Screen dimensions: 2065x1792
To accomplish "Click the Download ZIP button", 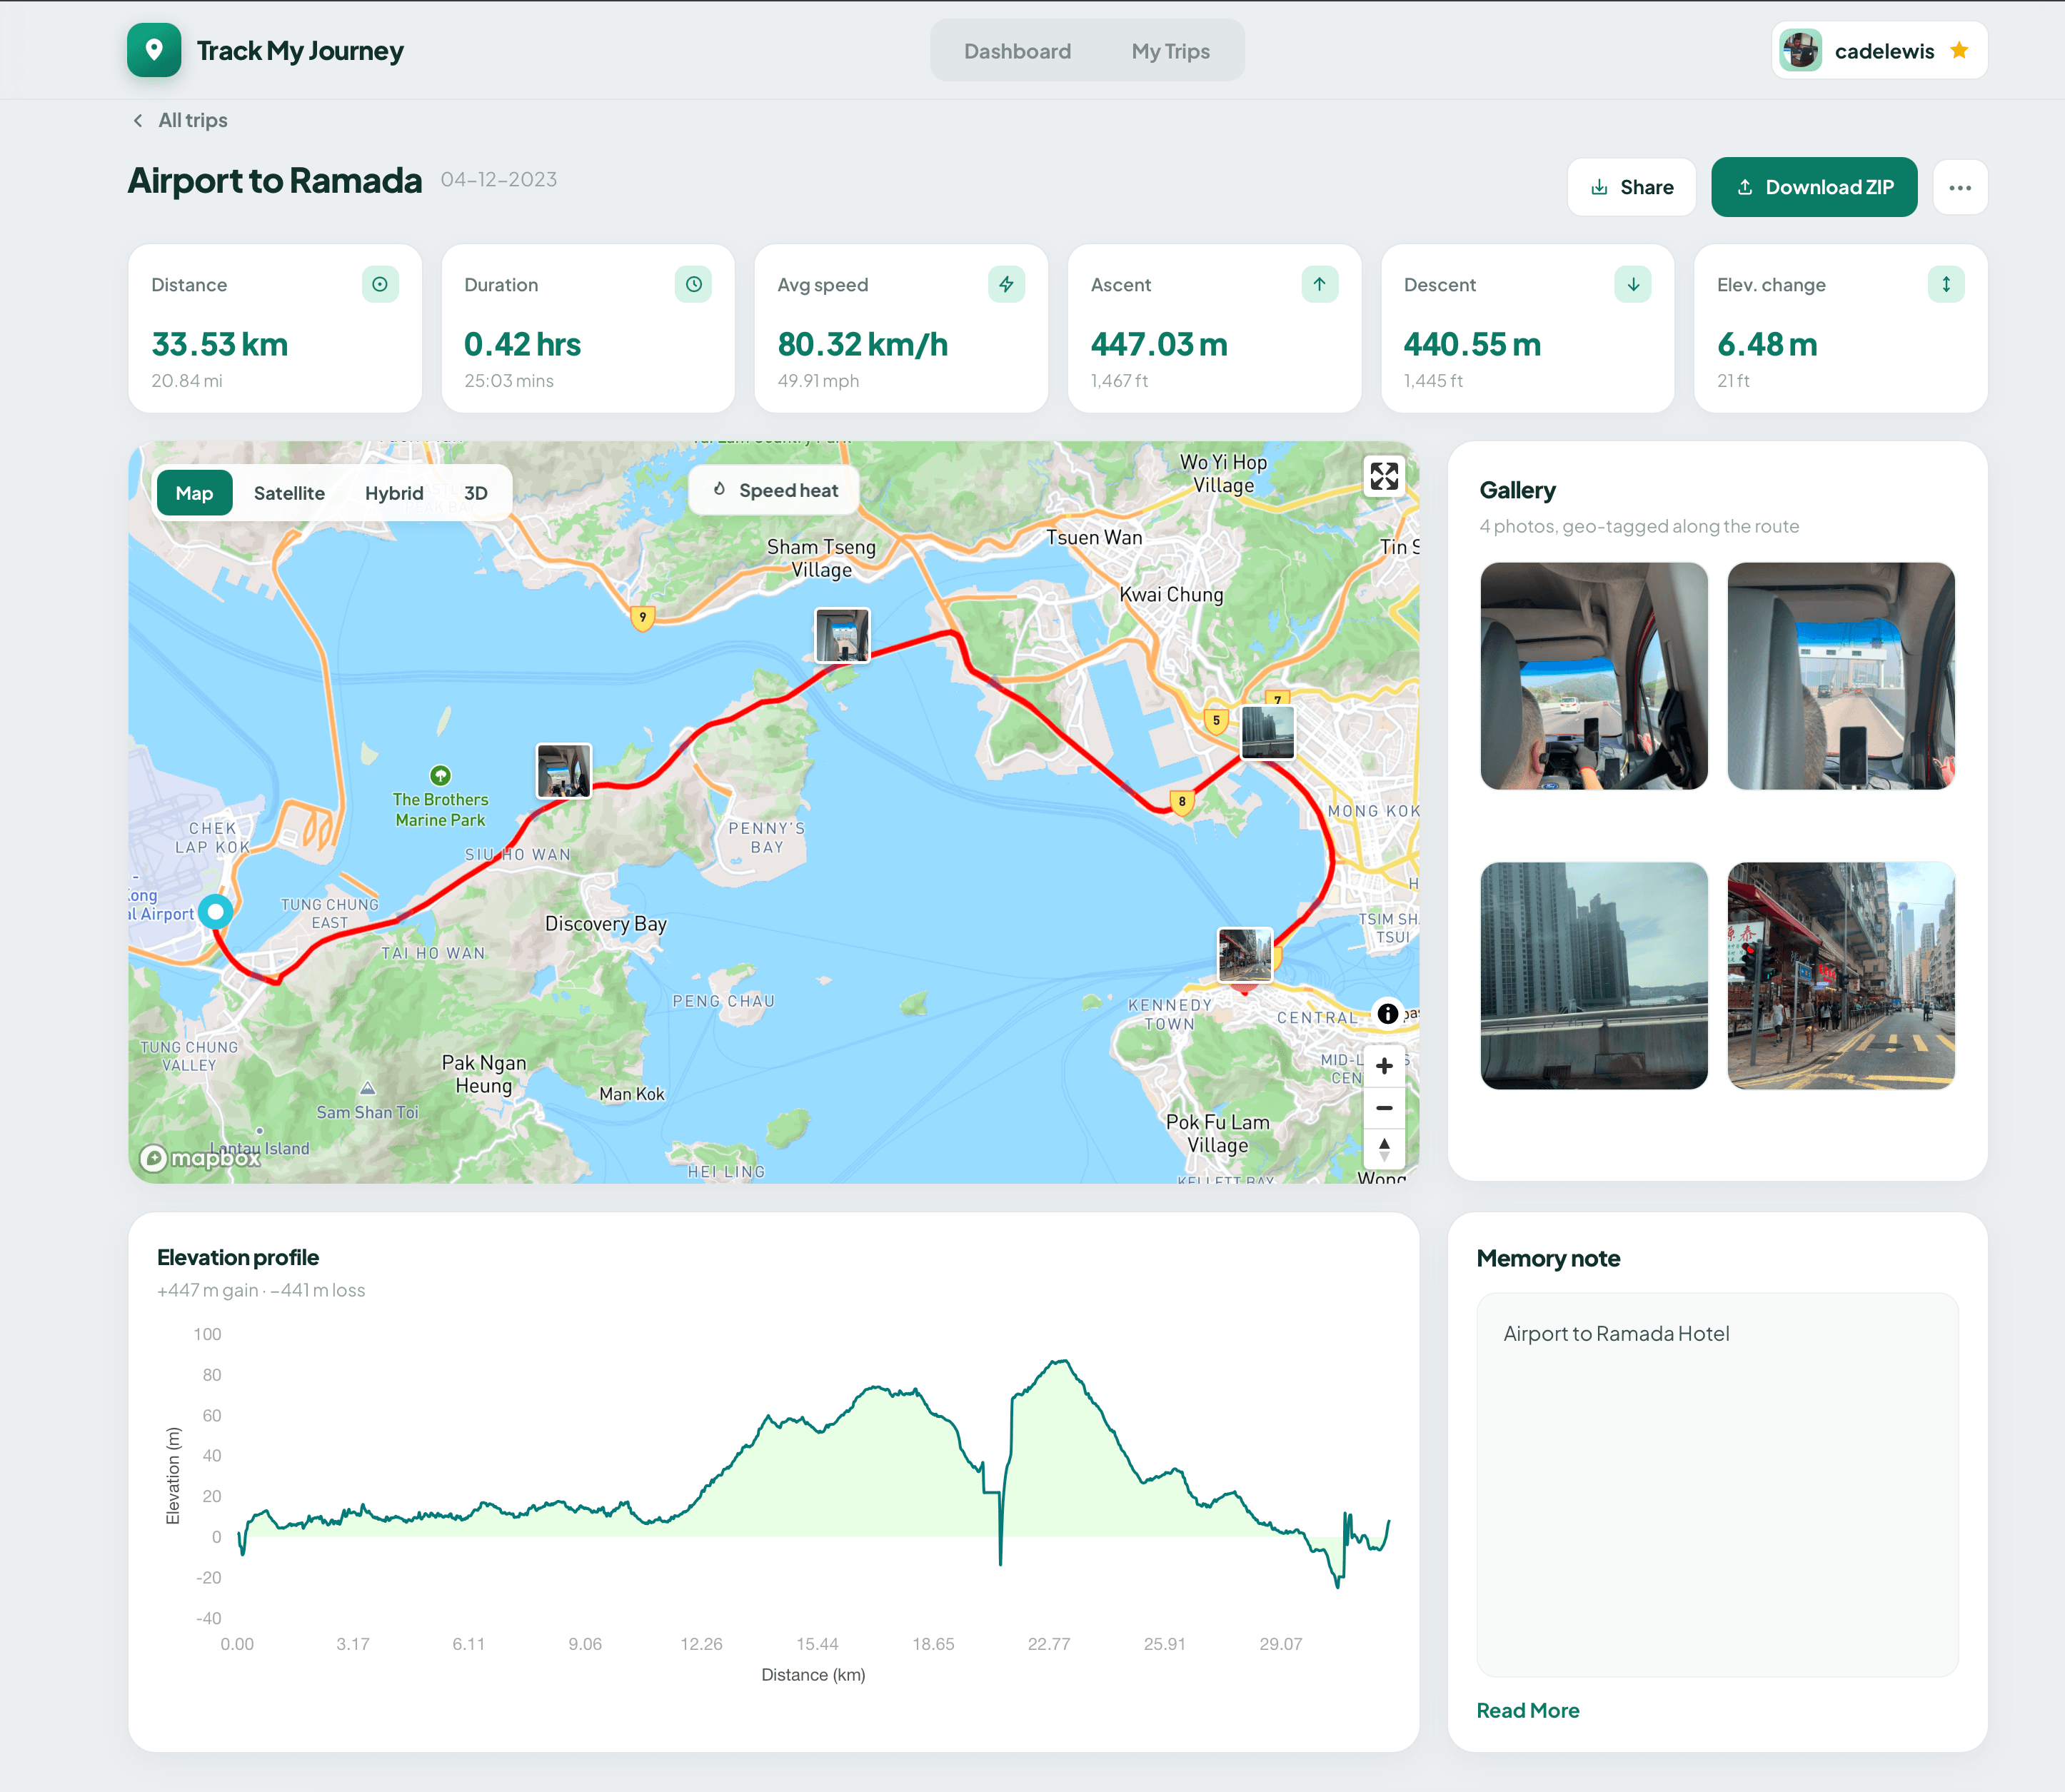I will tap(1814, 187).
